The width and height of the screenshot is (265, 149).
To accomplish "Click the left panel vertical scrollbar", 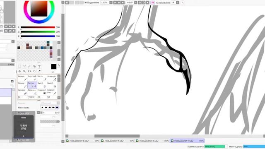I will point(63,67).
